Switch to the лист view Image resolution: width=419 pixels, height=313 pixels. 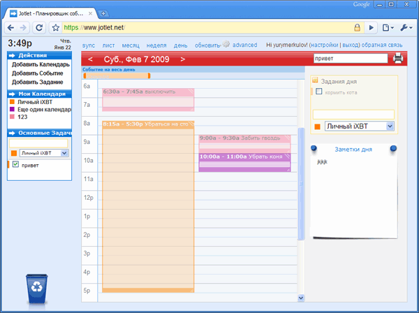(108, 45)
